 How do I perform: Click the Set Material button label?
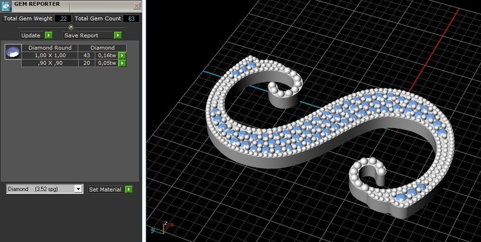(x=106, y=190)
